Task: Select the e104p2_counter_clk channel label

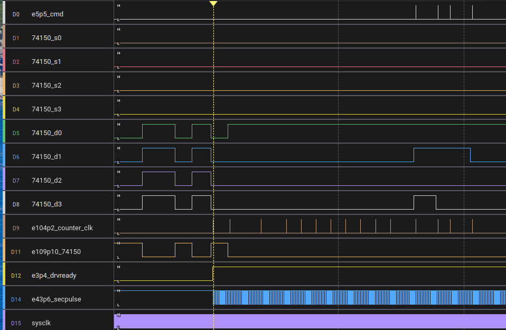Action: tap(62, 228)
